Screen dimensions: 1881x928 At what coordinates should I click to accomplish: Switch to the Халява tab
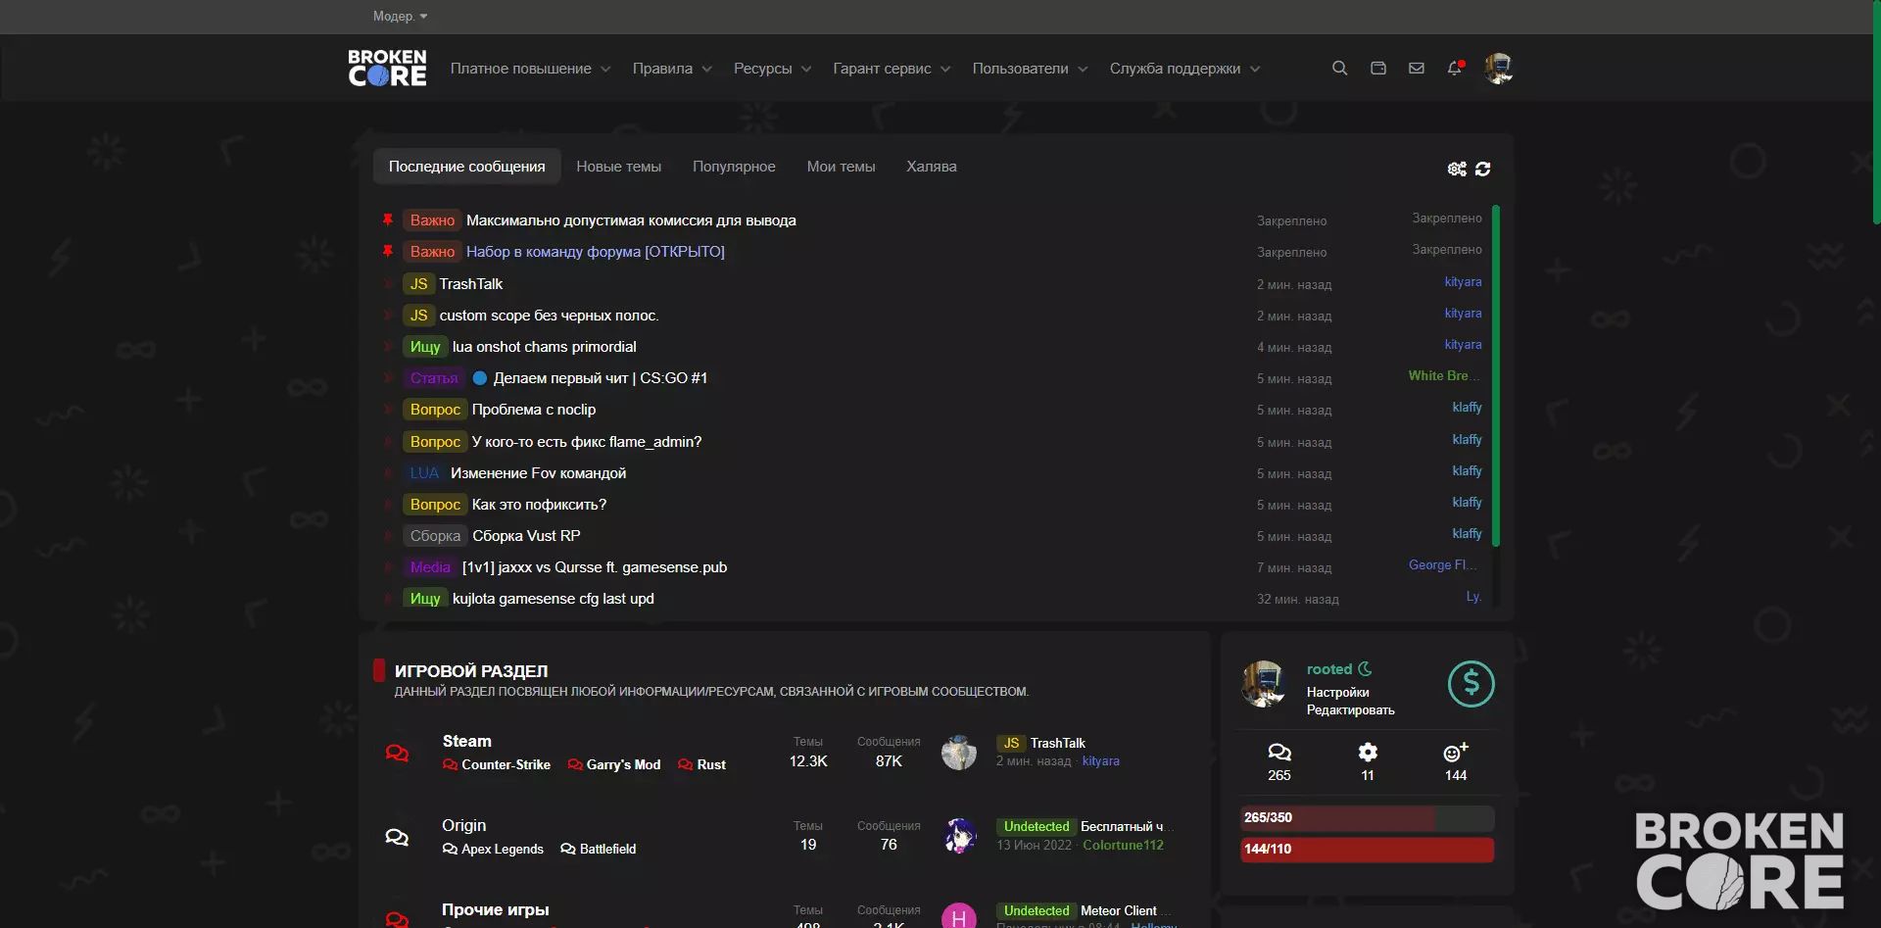932,167
